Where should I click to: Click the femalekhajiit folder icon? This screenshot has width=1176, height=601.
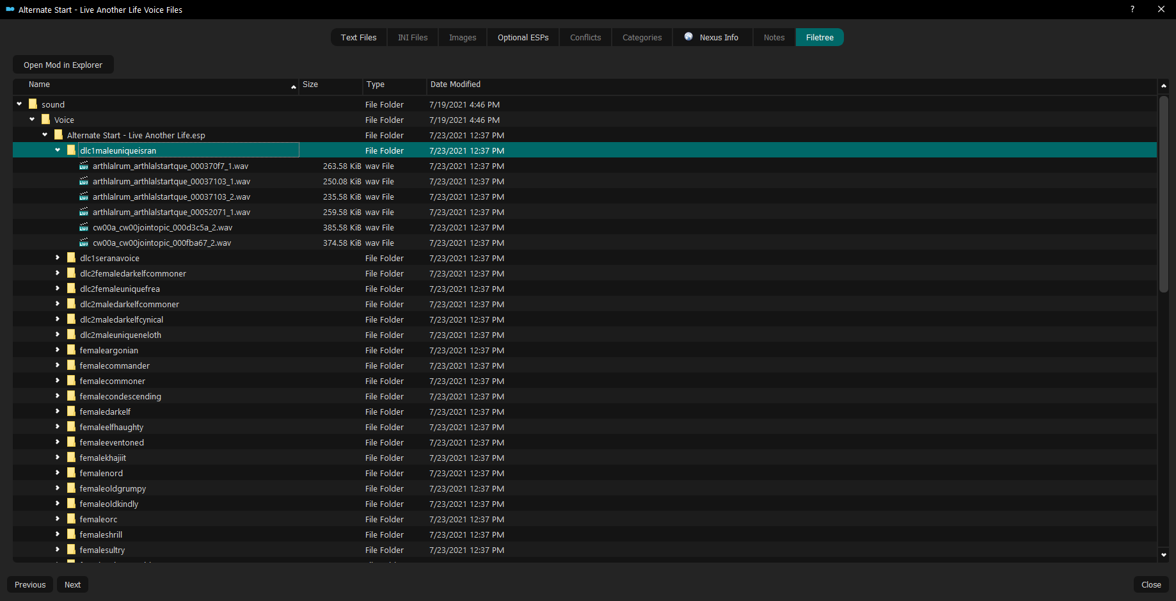click(x=71, y=458)
